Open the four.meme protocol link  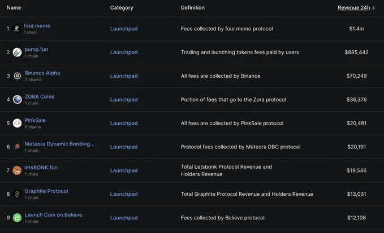(37, 25)
